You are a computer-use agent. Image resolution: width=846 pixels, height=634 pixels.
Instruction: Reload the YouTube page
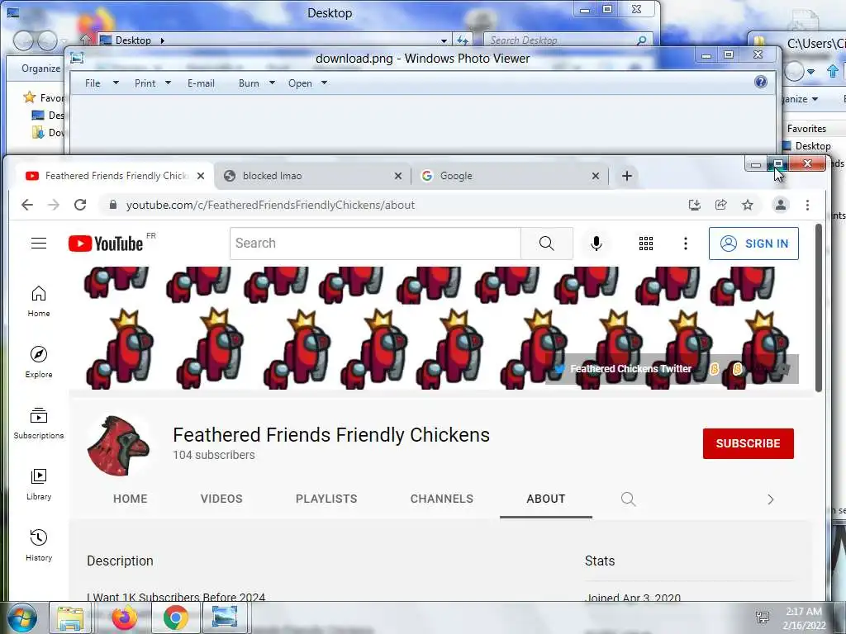point(80,205)
